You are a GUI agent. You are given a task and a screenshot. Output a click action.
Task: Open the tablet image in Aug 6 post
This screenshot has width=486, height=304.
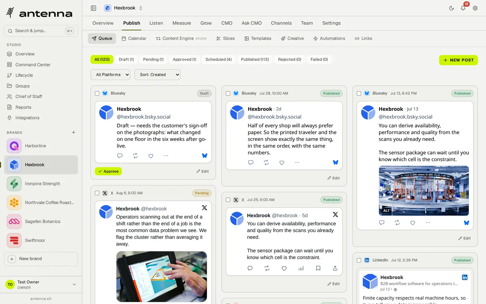pos(162,277)
